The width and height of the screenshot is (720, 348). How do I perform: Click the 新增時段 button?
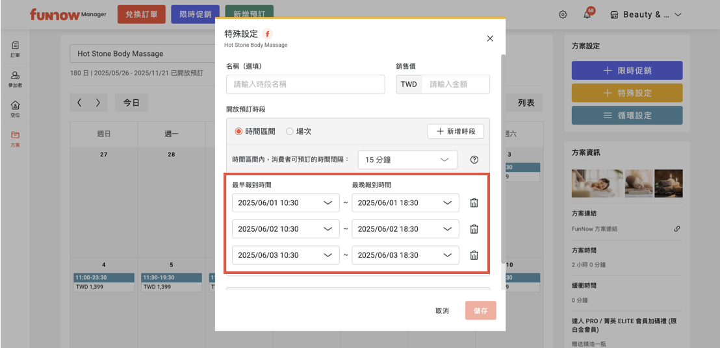(455, 131)
